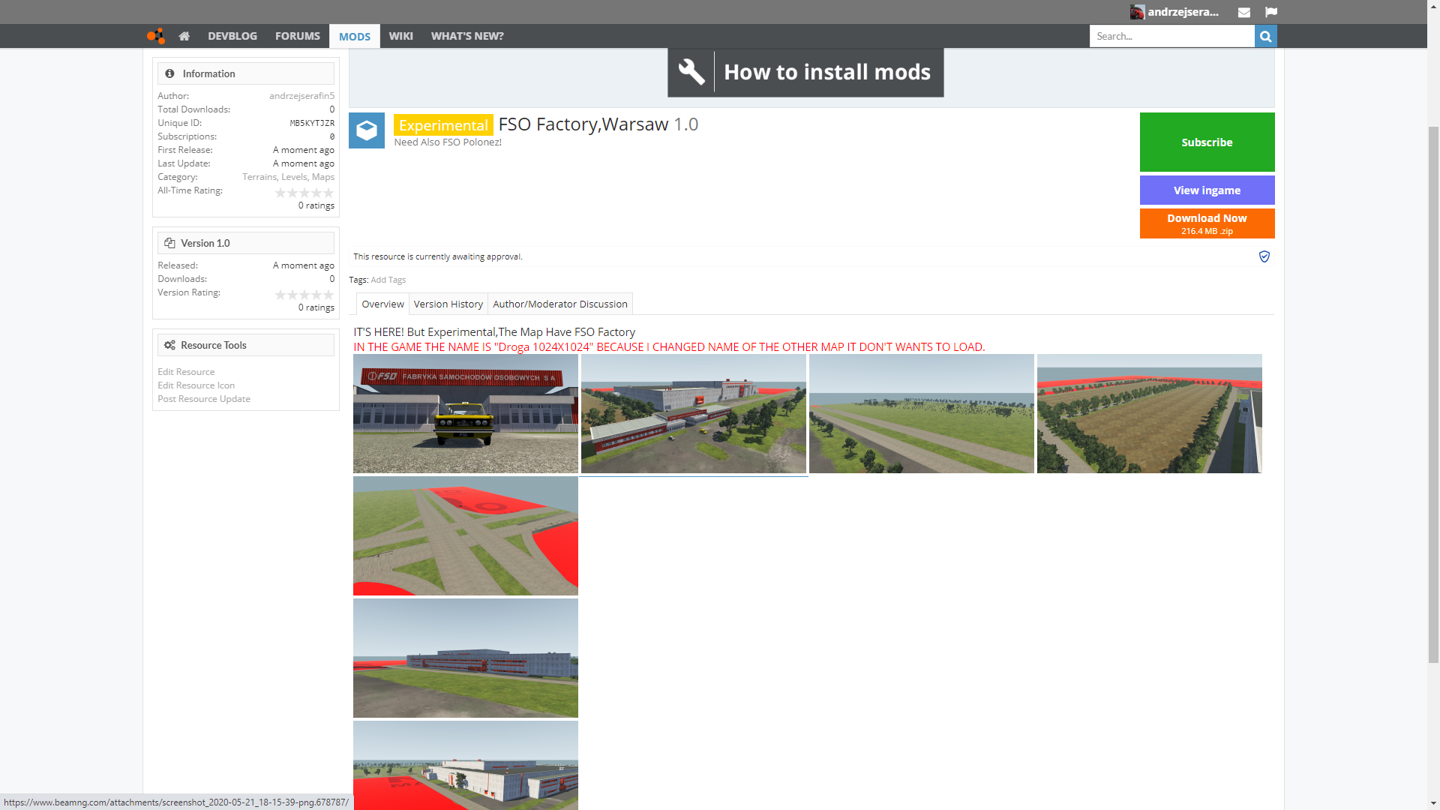The image size is (1440, 810).
Task: Click the Resource Tools gears icon
Action: coord(169,345)
